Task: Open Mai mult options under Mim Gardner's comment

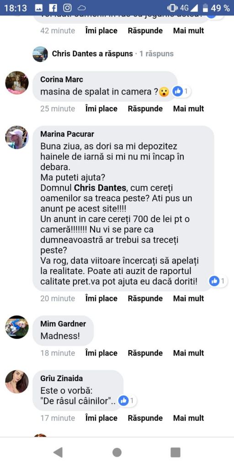Action: (x=188, y=353)
